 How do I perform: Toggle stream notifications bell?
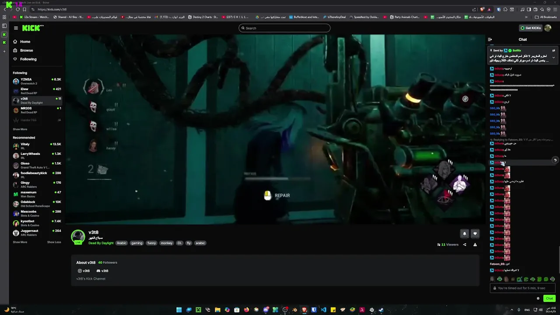(465, 234)
